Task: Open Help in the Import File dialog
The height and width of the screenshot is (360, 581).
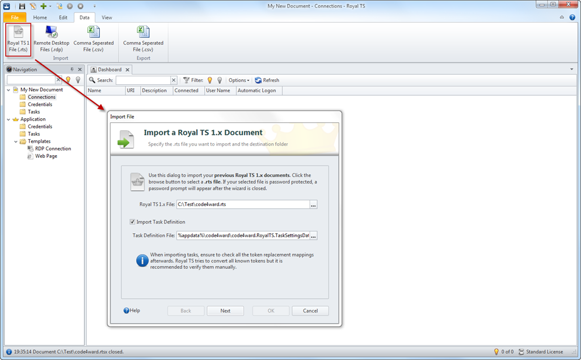Action: click(132, 311)
